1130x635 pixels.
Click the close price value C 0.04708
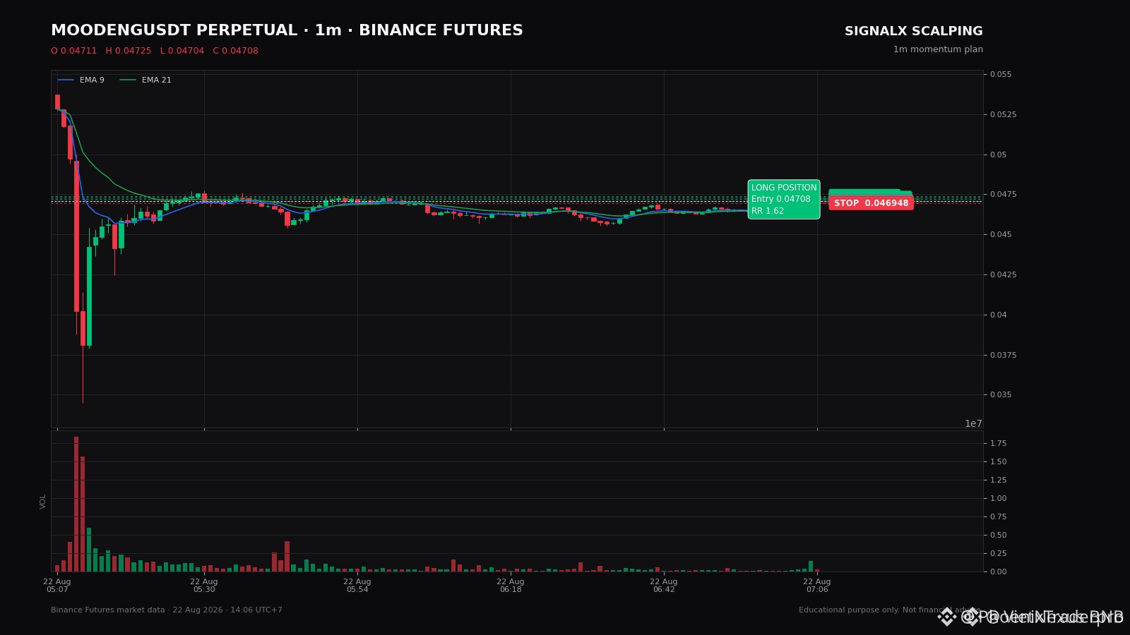coord(236,51)
